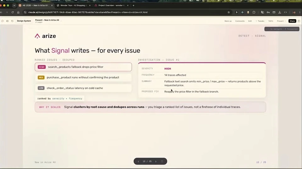Viewport: 302px width, 169px height.
Task: View site information for claude.ai
Action: (25, 12)
